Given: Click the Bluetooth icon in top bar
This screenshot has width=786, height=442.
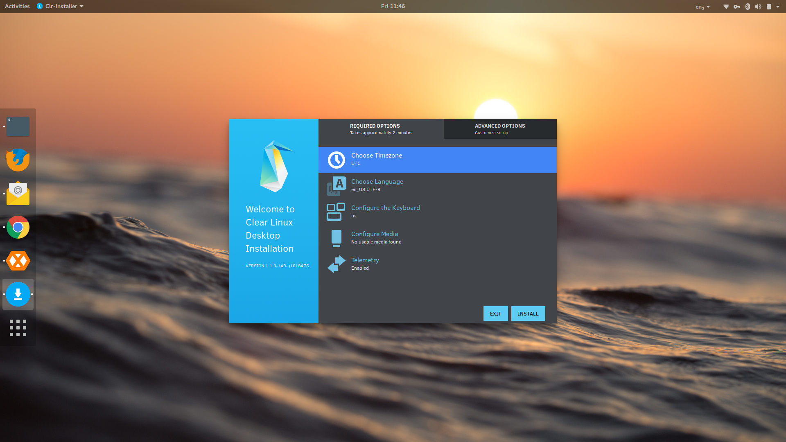Looking at the screenshot, I should tap(748, 7).
